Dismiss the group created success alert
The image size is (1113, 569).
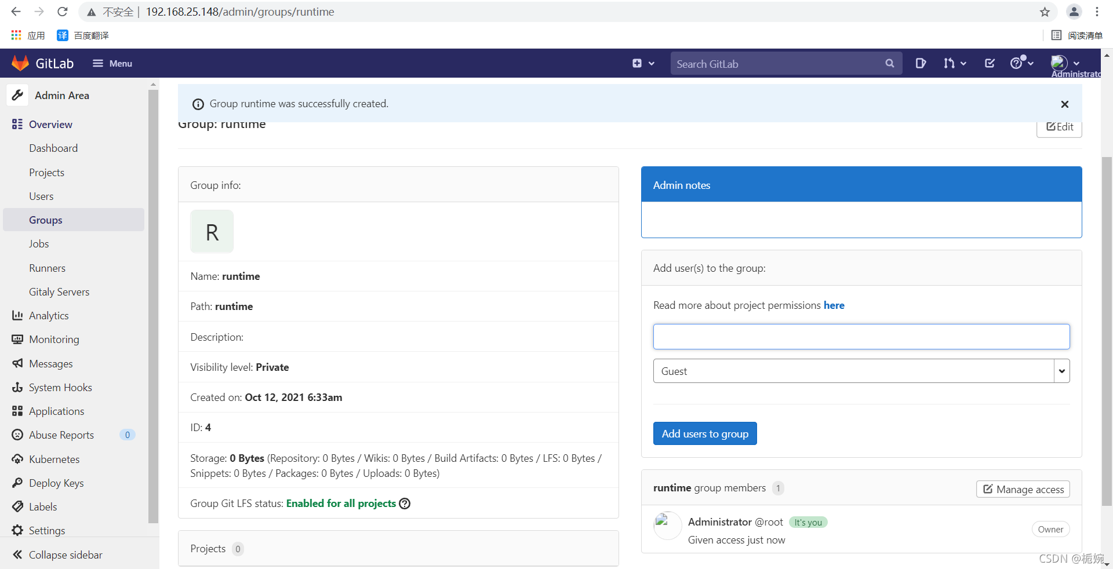point(1064,104)
